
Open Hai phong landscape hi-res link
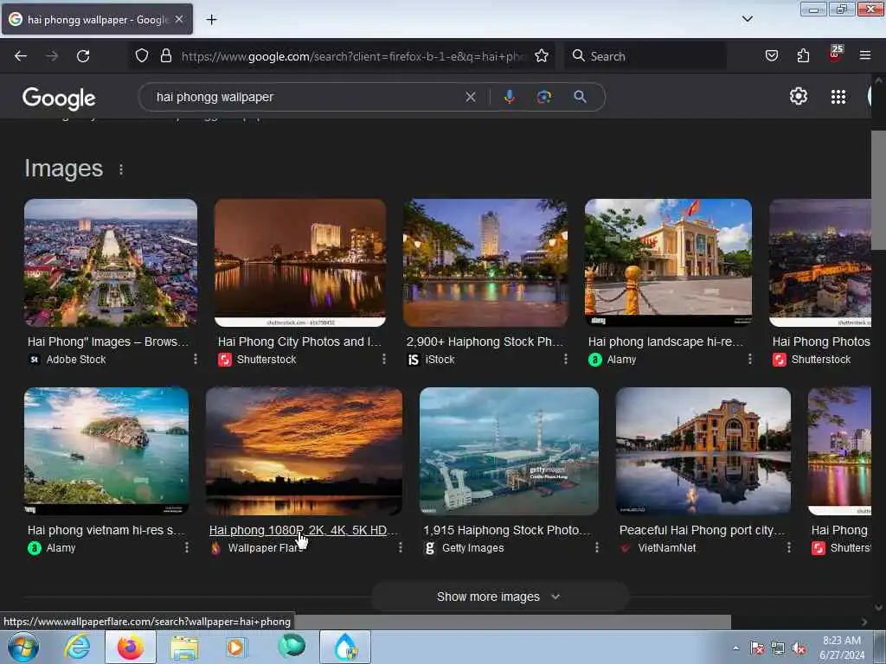coord(666,342)
